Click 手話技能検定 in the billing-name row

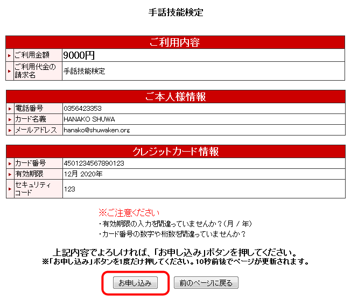84,71
